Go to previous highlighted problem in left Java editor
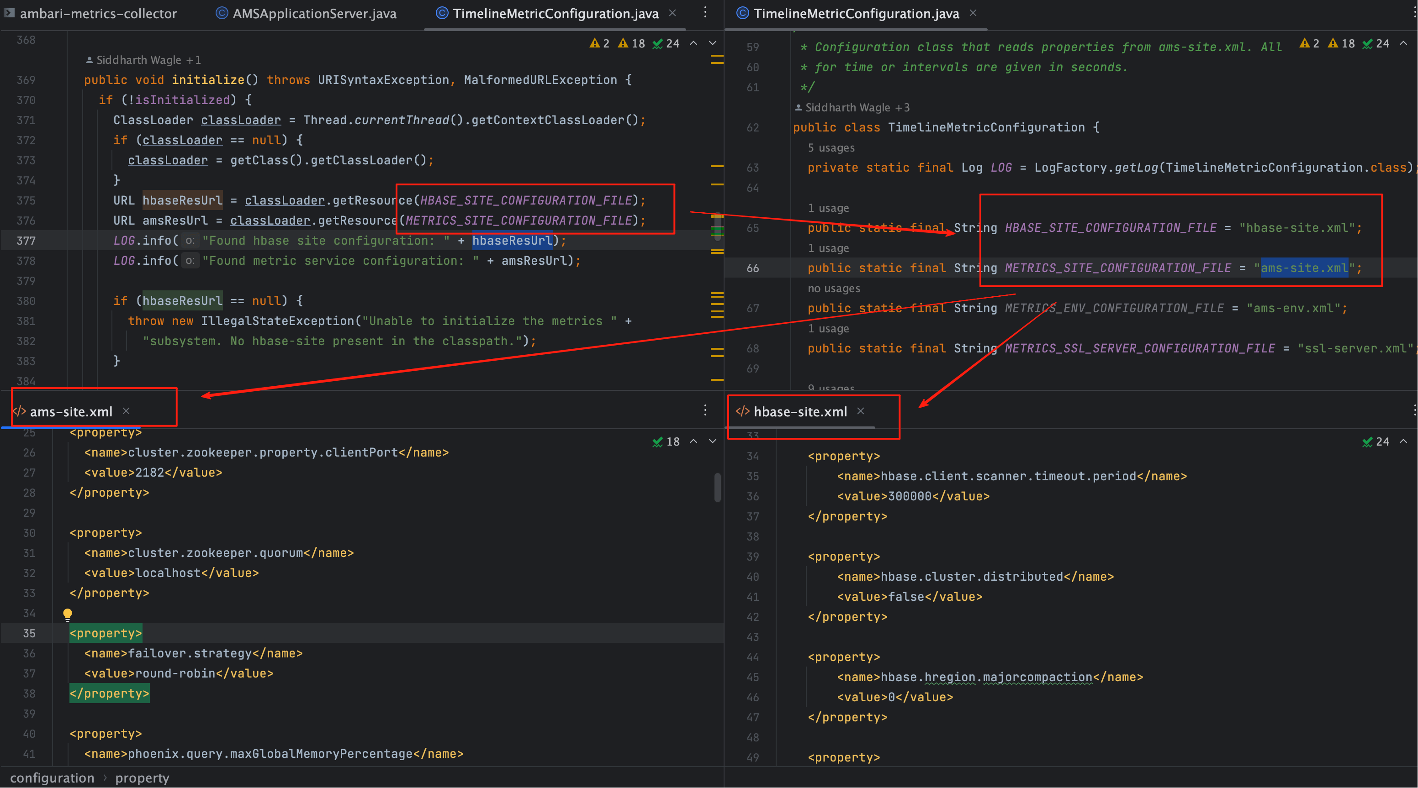The height and width of the screenshot is (788, 1418). pyautogui.click(x=693, y=43)
